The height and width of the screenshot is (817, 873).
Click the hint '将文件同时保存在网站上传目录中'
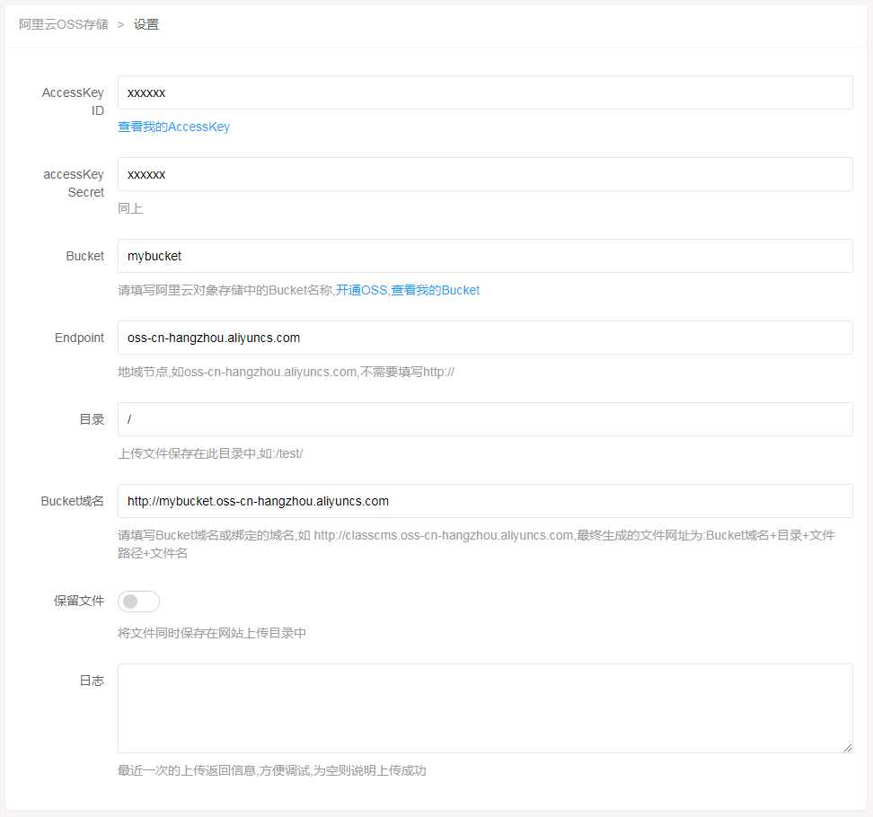coord(212,633)
